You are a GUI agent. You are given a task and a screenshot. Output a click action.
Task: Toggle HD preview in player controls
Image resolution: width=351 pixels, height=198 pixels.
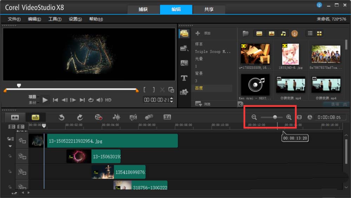click(108, 100)
